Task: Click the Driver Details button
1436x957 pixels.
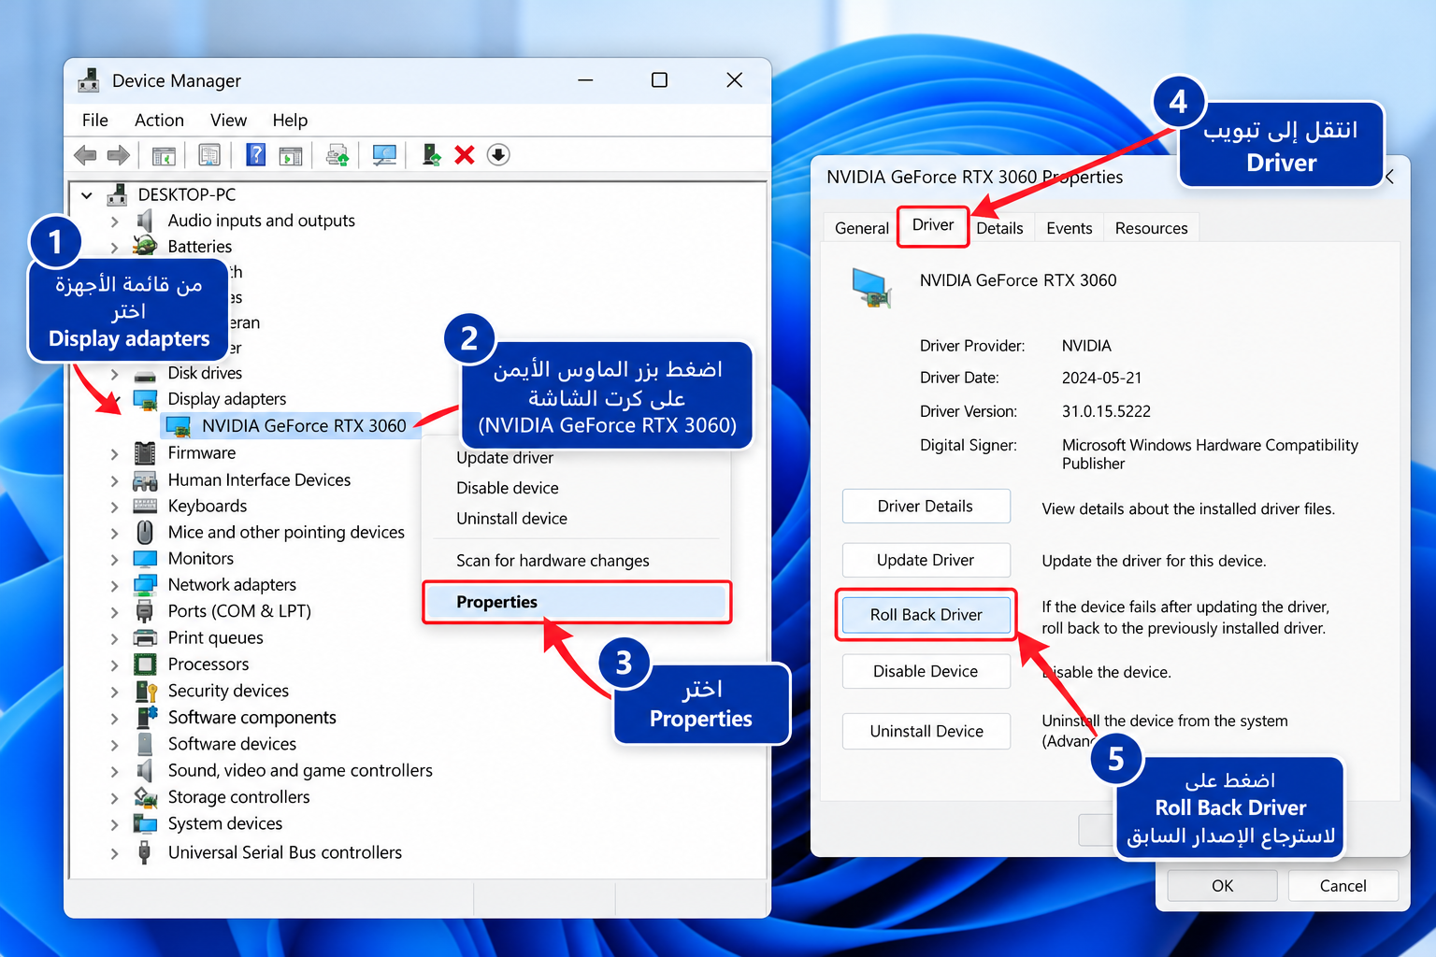Action: click(926, 507)
